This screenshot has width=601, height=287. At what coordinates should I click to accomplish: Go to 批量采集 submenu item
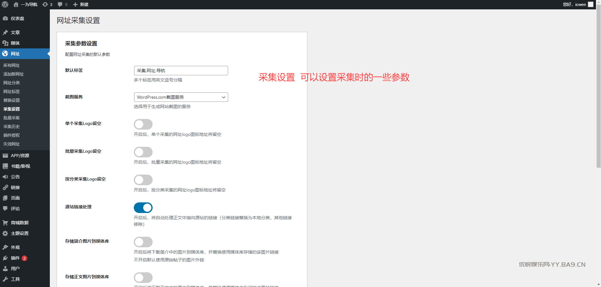pyautogui.click(x=12, y=118)
